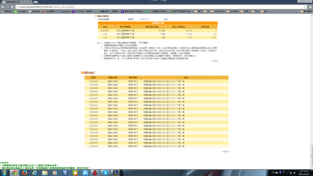Bookmark this page with the star icon
313x176 pixels.
[x=305, y=7]
